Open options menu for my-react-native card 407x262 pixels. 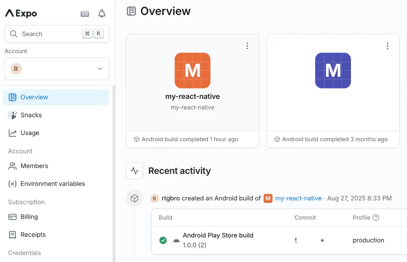tap(247, 46)
